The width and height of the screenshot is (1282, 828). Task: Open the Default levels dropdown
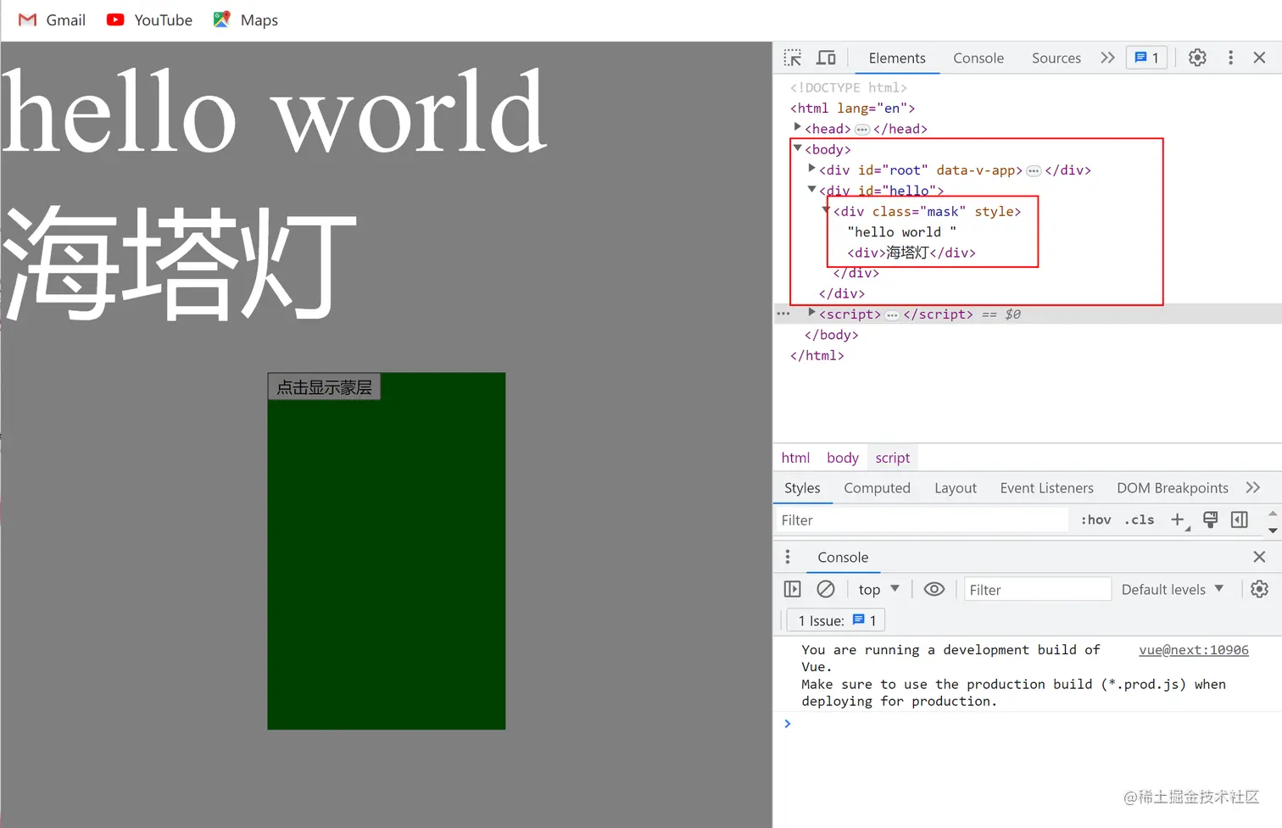point(1173,589)
